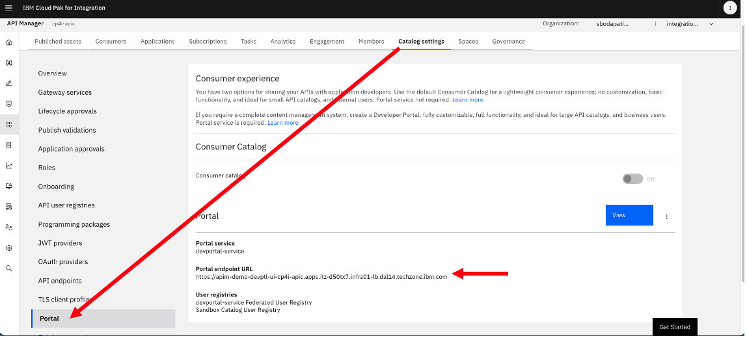Open the hamburger navigation menu
The image size is (747, 338).
[x=8, y=8]
